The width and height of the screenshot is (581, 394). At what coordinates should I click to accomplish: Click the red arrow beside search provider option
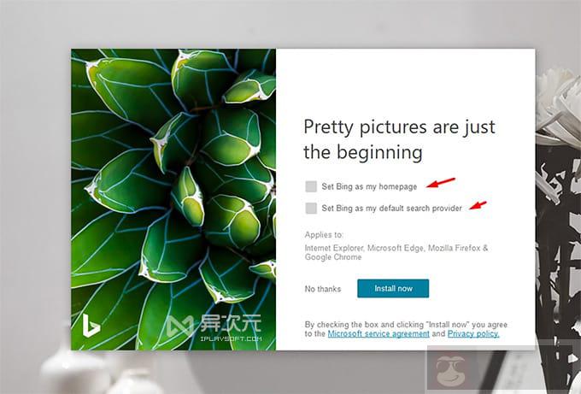[478, 204]
